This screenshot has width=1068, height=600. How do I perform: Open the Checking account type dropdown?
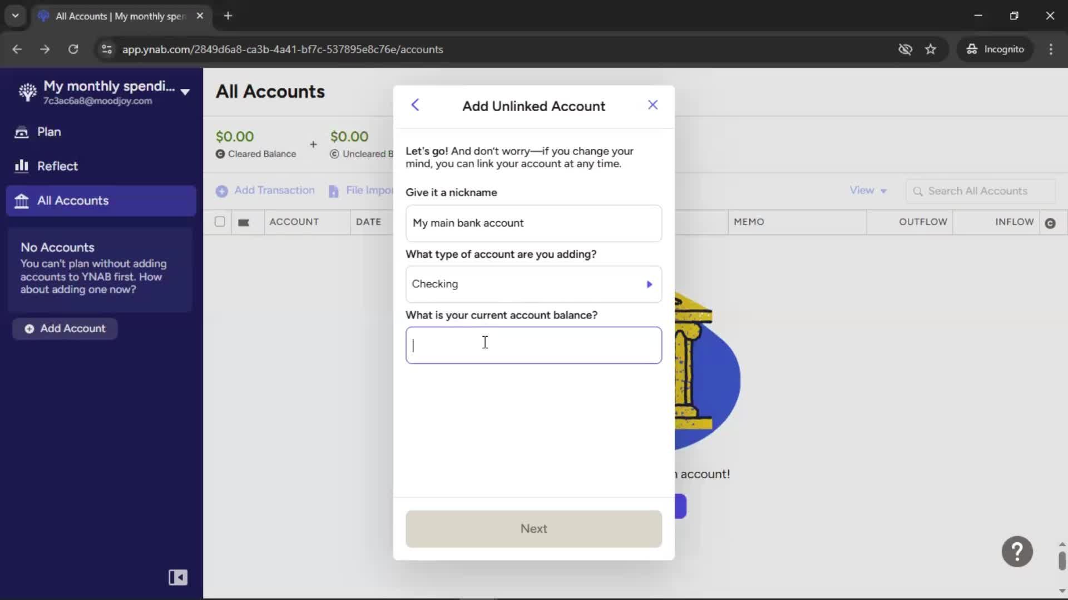[x=533, y=284]
